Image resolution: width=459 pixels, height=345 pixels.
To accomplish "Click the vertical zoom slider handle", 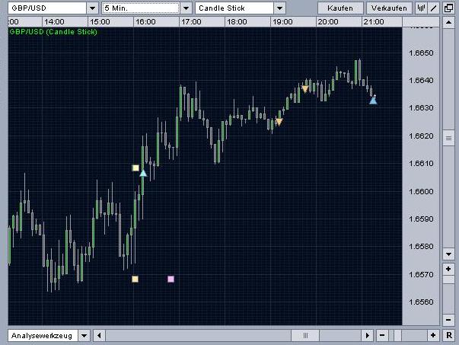I will click(448, 280).
